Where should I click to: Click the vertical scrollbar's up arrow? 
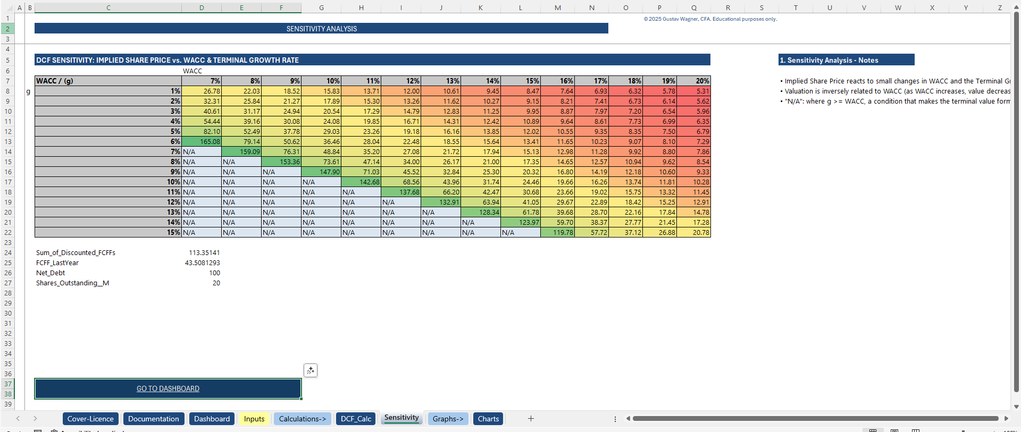pyautogui.click(x=1016, y=7)
